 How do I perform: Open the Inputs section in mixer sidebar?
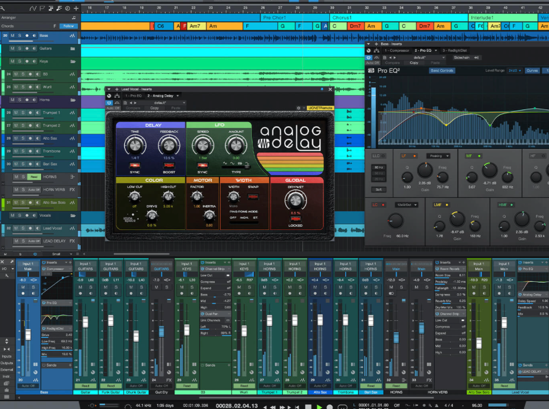click(x=6, y=356)
